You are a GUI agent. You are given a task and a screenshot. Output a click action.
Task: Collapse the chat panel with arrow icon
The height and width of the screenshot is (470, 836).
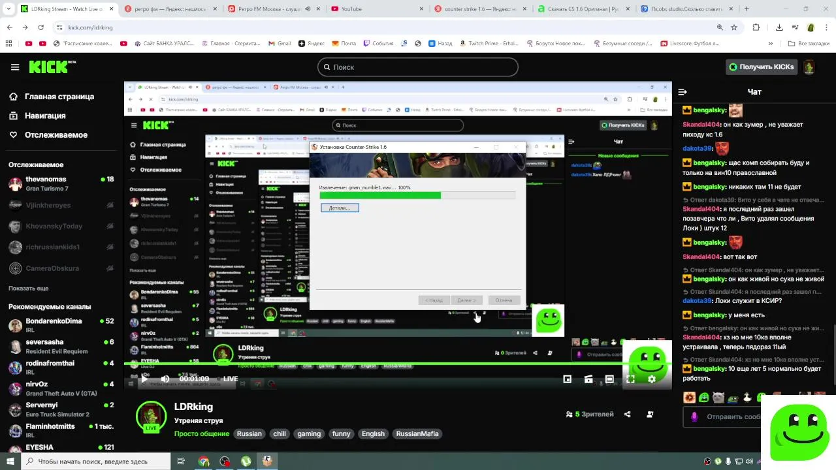pyautogui.click(x=683, y=92)
